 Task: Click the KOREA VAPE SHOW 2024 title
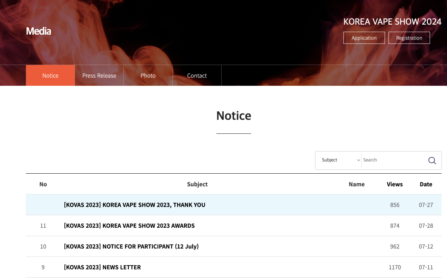392,22
